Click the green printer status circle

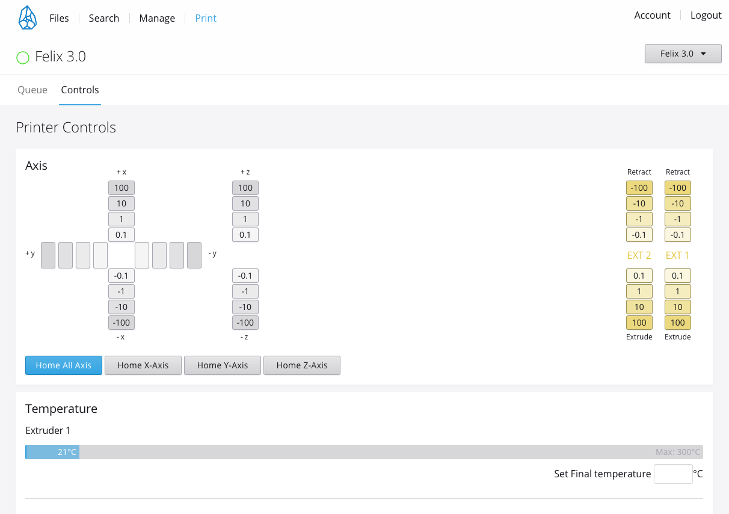(23, 58)
